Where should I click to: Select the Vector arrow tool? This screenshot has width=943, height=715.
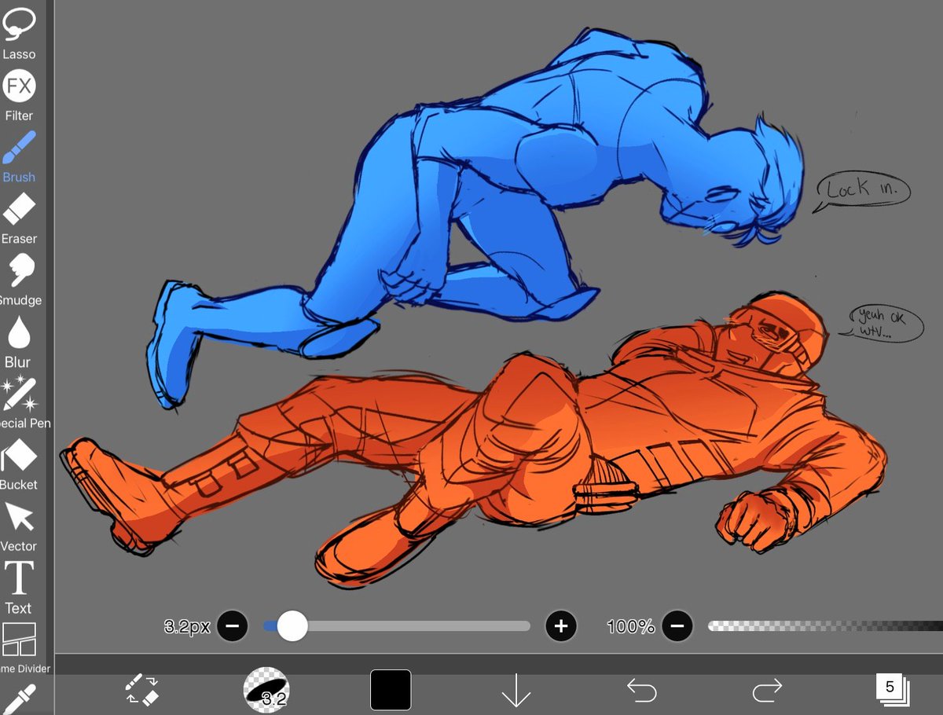19,526
